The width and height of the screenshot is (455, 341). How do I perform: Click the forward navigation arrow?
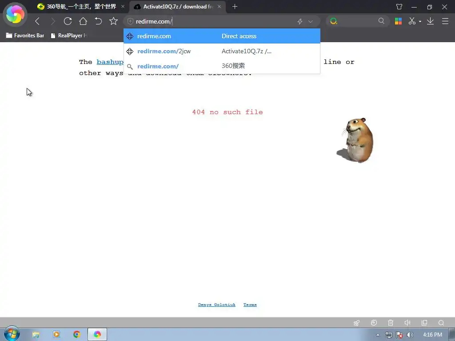[52, 21]
